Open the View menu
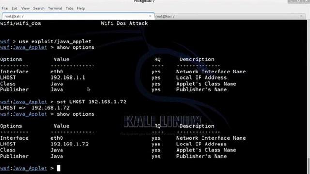This screenshot has height=174, width=310. [x=25, y=8]
